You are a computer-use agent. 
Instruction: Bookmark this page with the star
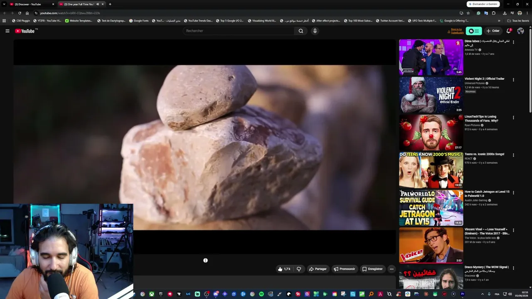click(468, 13)
